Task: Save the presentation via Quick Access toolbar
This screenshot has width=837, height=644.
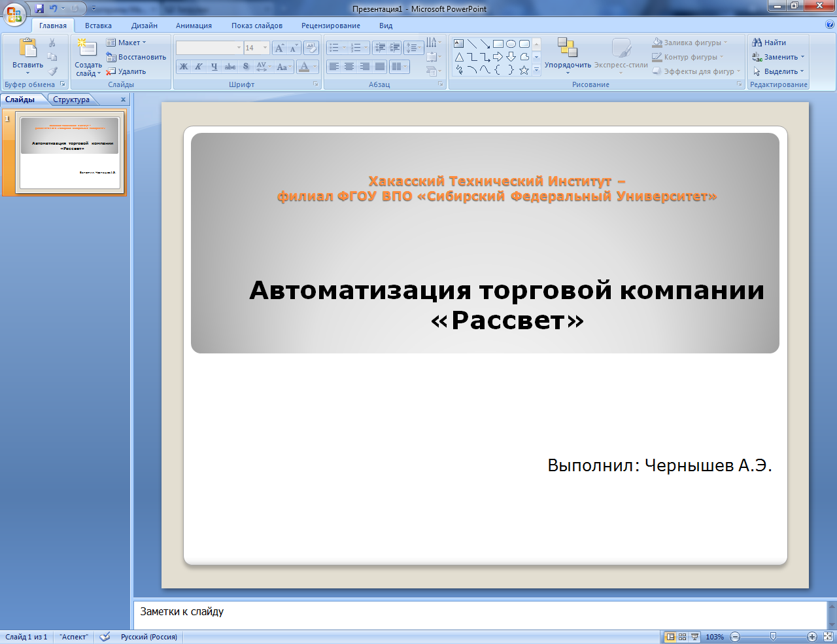Action: click(x=39, y=9)
